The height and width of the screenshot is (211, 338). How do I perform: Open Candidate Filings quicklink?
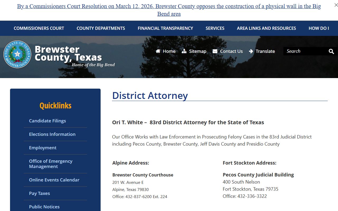(x=48, y=121)
